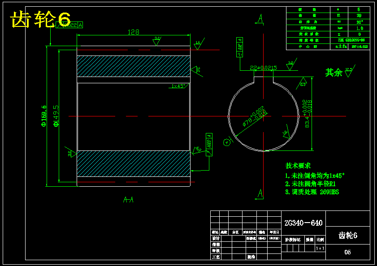The image size is (377, 266).
Task: Select the 分区 column header
Action: (235, 232)
